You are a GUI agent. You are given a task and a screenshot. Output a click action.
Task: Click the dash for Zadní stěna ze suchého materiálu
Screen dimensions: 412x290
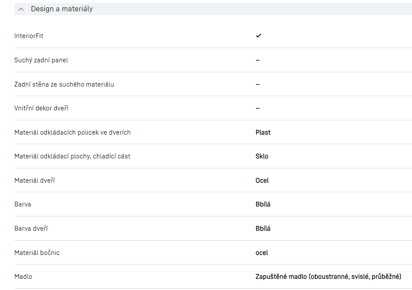[x=257, y=84]
